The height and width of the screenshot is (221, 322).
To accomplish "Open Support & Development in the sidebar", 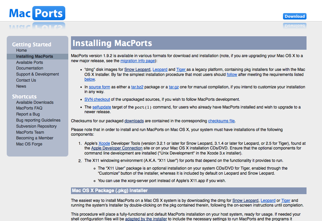I will (38, 74).
